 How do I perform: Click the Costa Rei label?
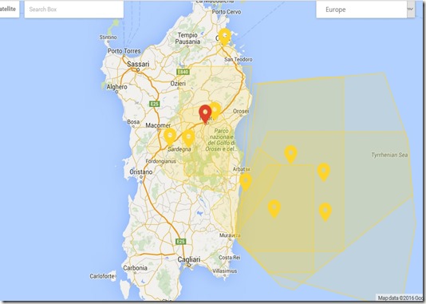[x=230, y=257]
